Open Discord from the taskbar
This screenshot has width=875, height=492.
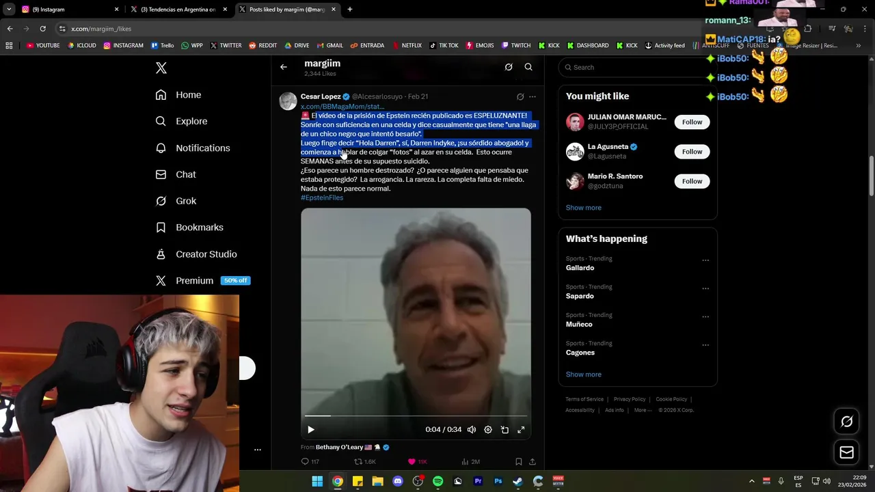pyautogui.click(x=398, y=482)
